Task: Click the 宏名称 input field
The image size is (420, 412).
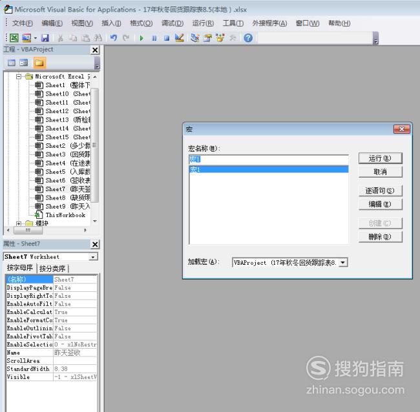Action: (269, 160)
